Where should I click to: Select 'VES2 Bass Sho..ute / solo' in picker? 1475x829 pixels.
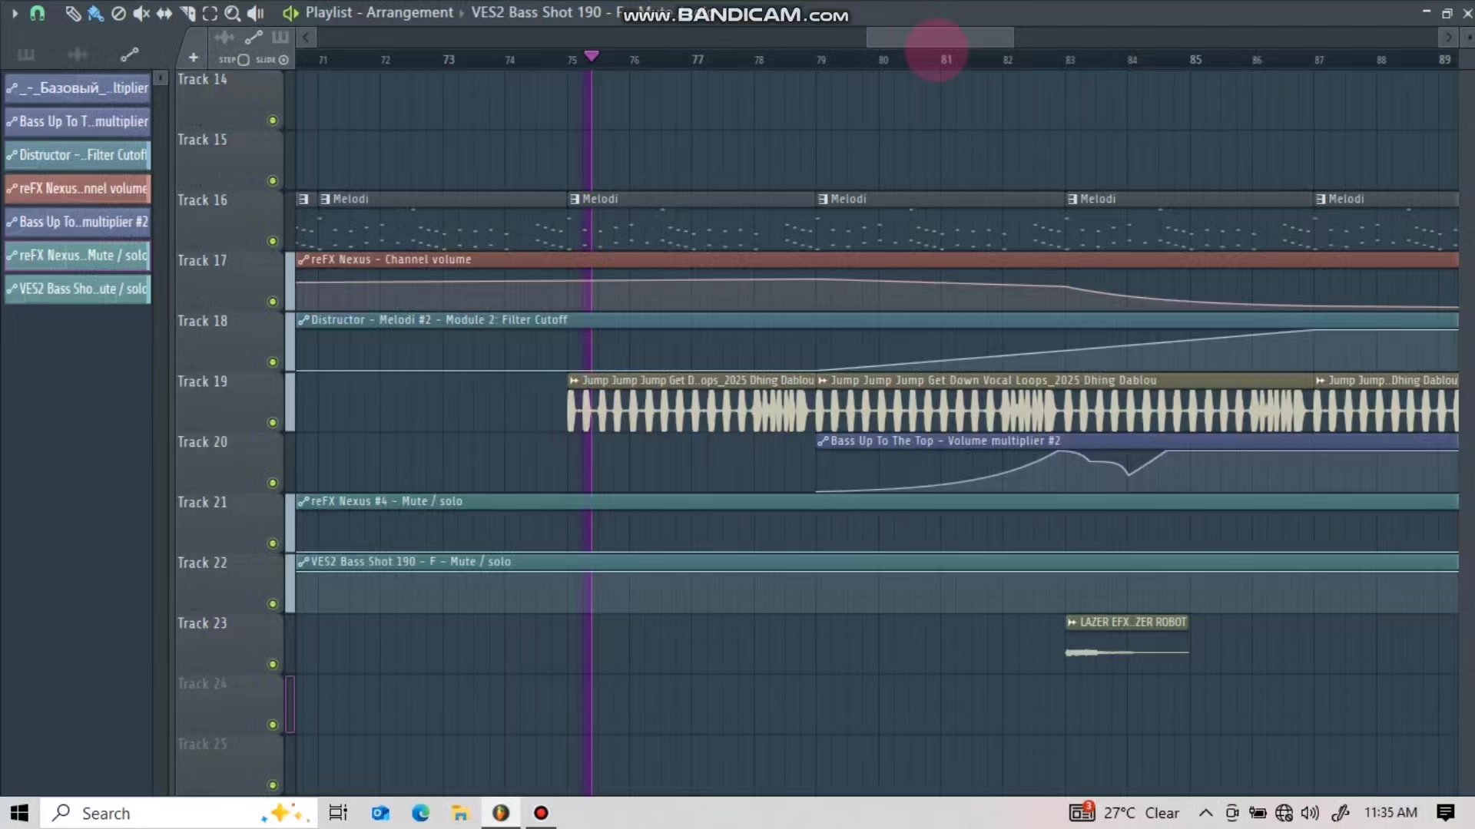(x=78, y=289)
